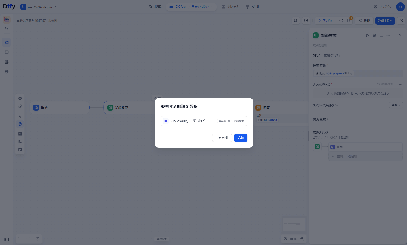The image size is (407, 245).
Task: Click the plus icon to add knowledge base
Action: click(x=400, y=84)
